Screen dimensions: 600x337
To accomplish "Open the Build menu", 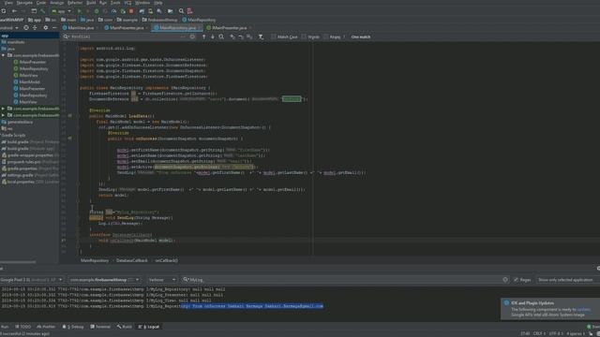I will coord(91,3).
